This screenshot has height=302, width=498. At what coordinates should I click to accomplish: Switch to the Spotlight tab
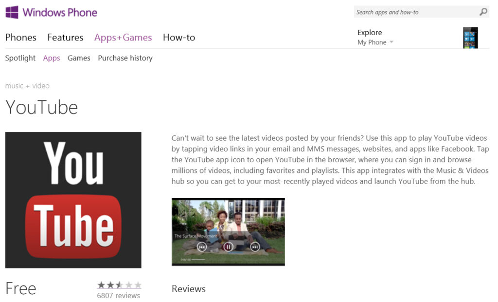[20, 58]
